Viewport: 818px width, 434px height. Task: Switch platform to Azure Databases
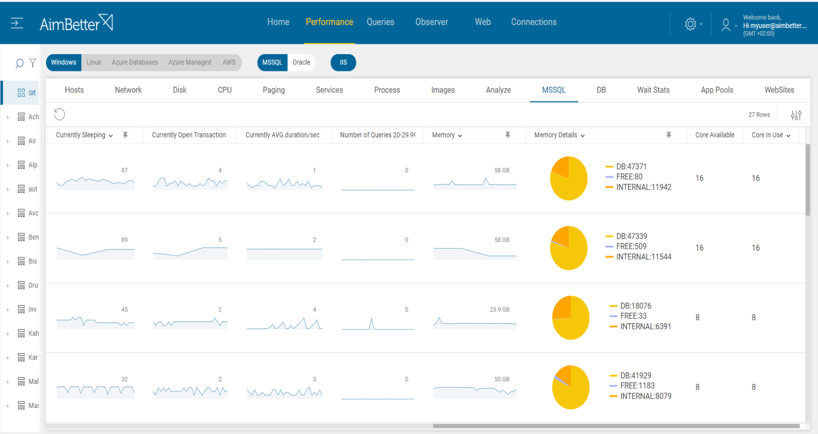coord(135,62)
